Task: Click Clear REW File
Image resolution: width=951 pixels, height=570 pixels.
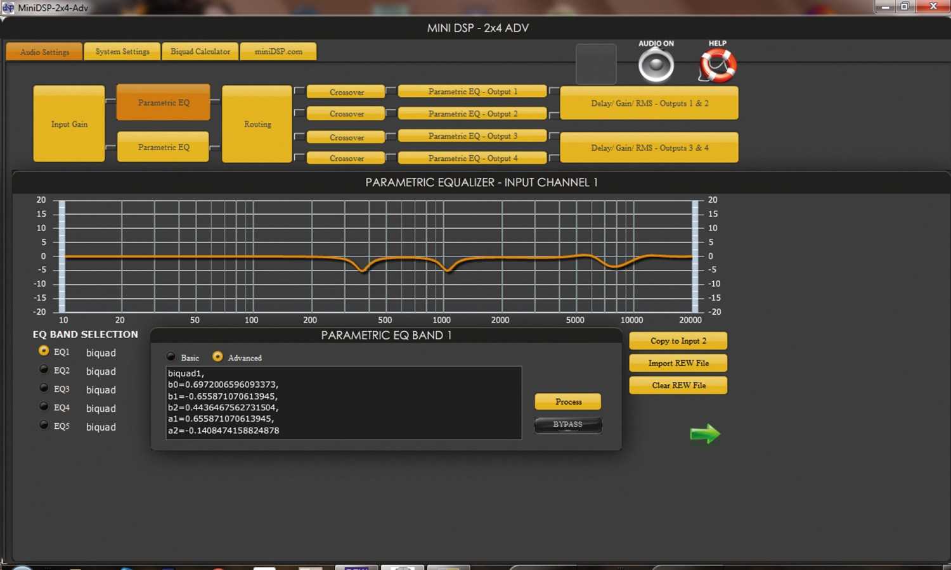Action: click(x=678, y=385)
